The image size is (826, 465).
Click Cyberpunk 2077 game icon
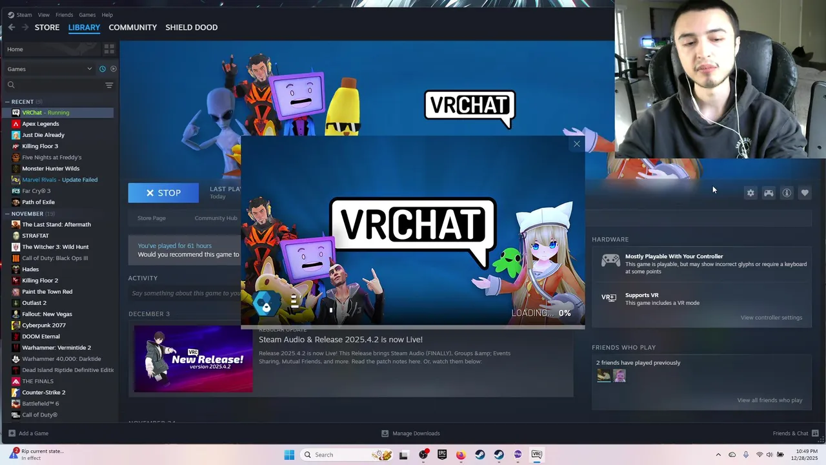16,325
